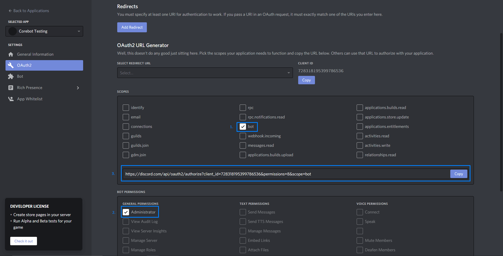Click the page vertical scrollbar
The width and height of the screenshot is (503, 256).
[501, 112]
